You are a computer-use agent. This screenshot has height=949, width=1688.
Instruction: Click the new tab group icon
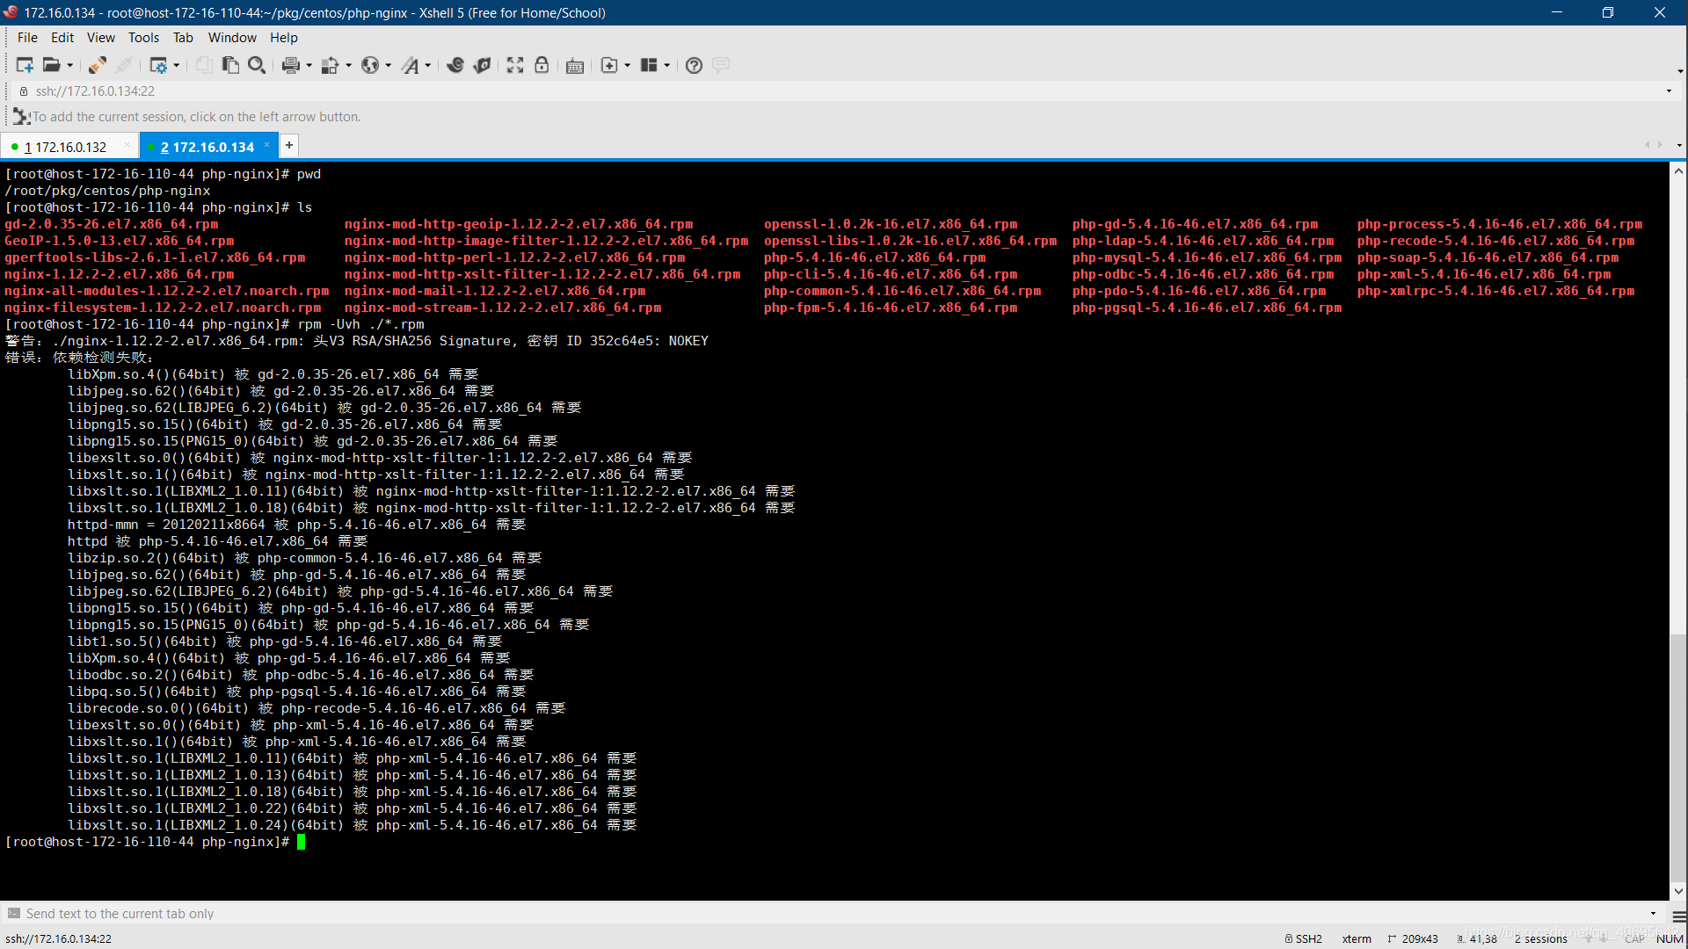[609, 65]
